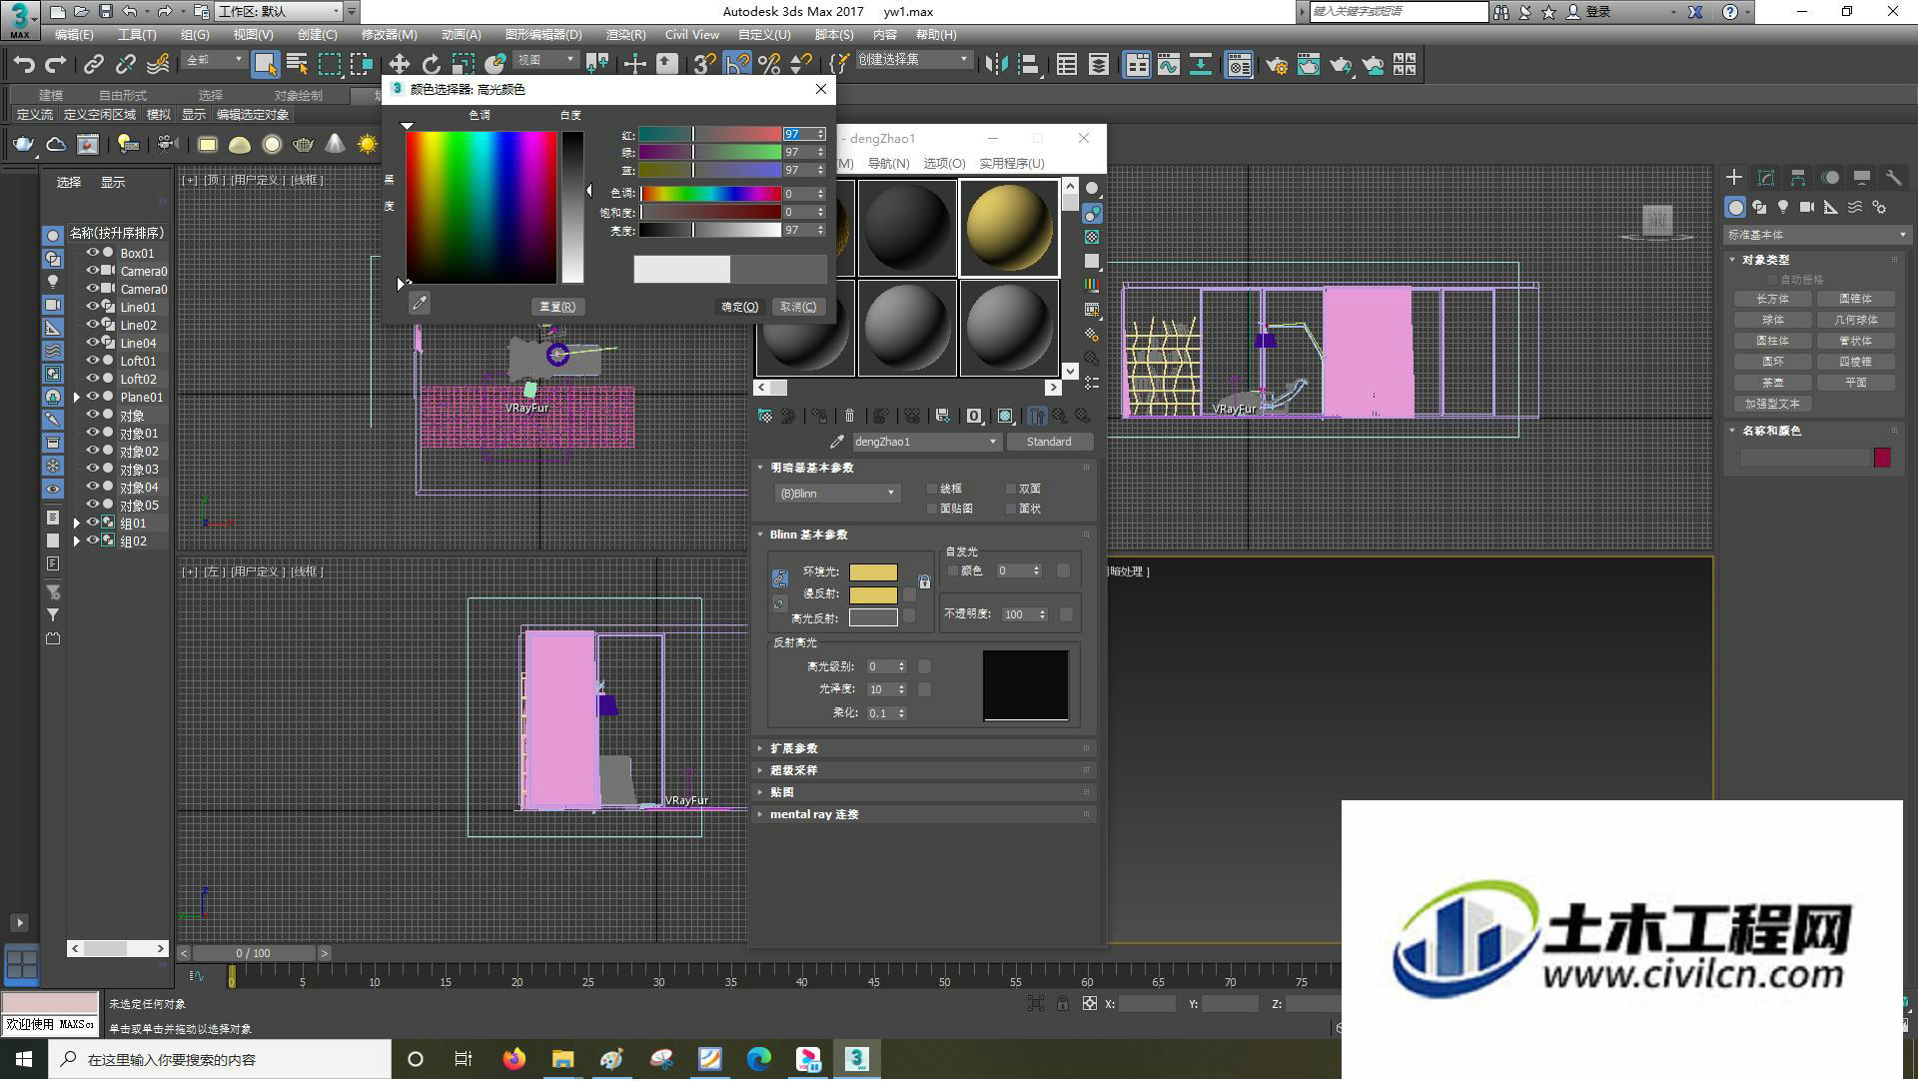The image size is (1918, 1081).
Task: Expand the 贴图 rollout
Action: click(923, 792)
